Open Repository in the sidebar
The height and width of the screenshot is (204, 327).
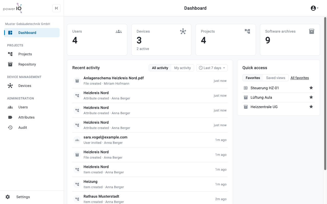coord(32,64)
